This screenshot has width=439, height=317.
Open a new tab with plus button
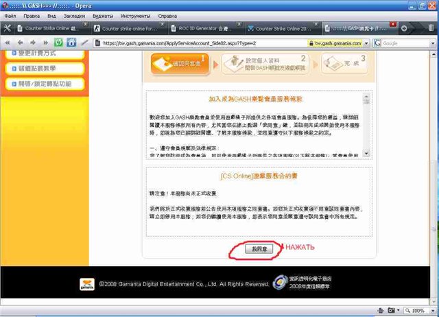coord(404,28)
